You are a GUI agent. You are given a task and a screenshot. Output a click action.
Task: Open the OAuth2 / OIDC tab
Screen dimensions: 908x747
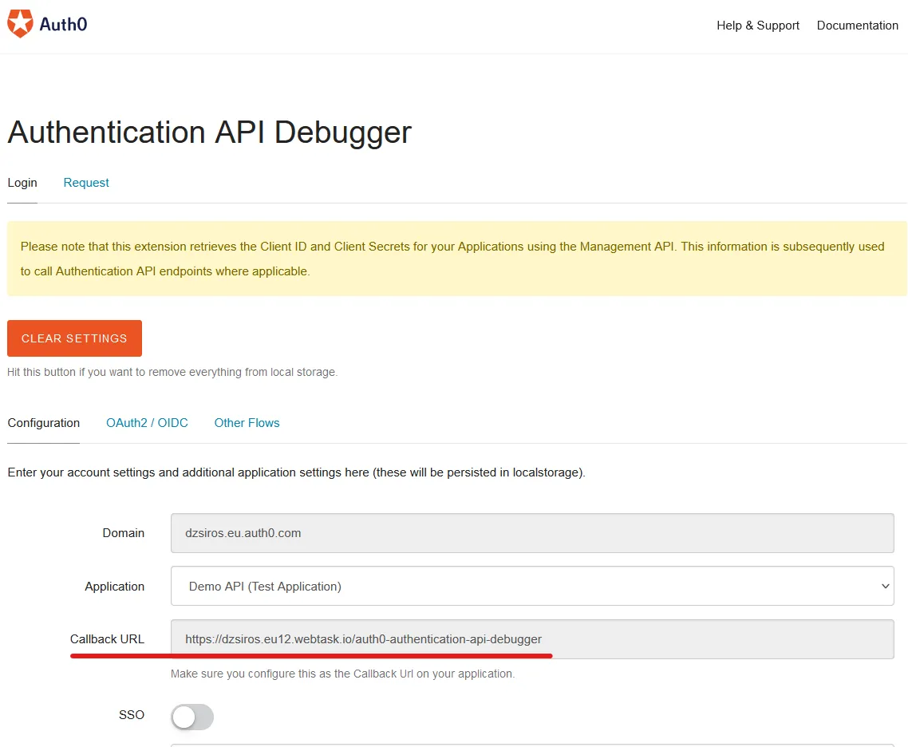pyautogui.click(x=147, y=423)
